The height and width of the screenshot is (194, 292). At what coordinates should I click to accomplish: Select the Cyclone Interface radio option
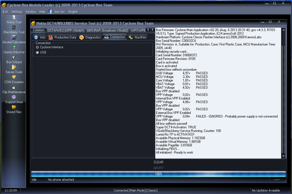37,47
